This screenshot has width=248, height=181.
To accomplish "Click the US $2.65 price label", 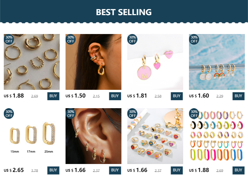I will 14,170.
